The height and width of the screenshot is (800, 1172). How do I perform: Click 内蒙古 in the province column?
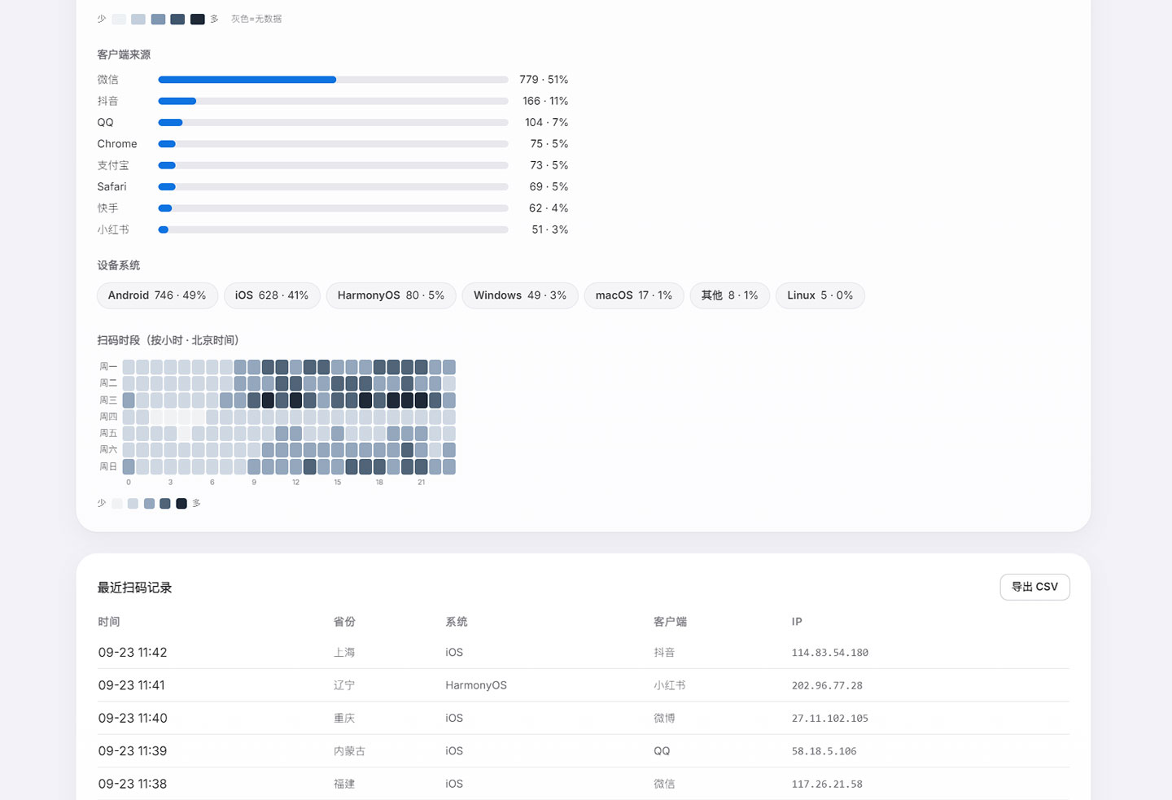(349, 751)
